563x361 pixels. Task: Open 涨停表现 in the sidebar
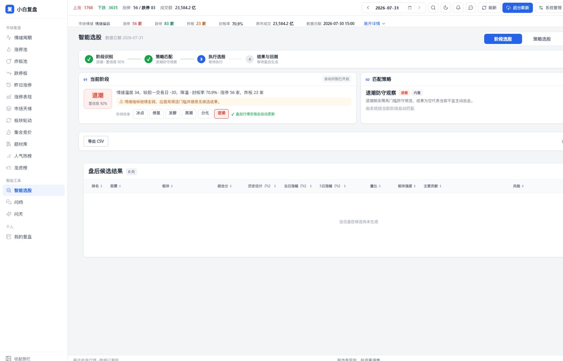pos(33,97)
